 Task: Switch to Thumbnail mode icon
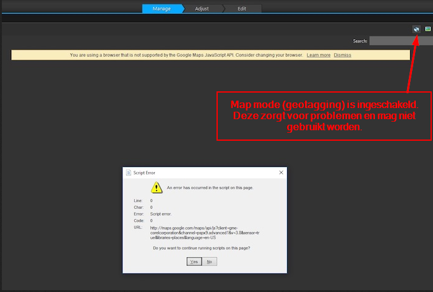[428, 29]
